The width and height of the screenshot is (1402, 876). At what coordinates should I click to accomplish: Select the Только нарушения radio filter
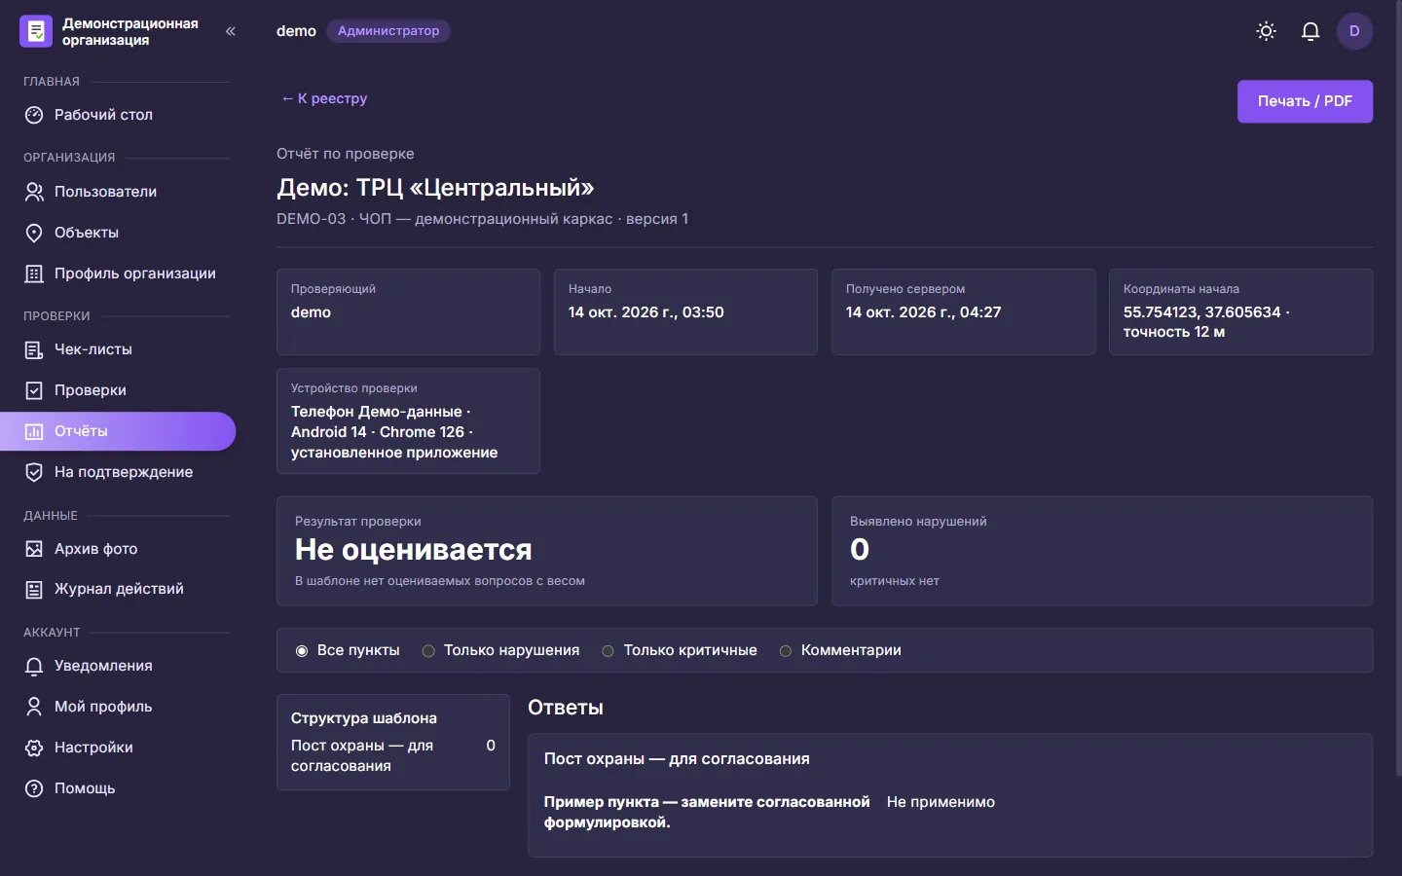[428, 651]
